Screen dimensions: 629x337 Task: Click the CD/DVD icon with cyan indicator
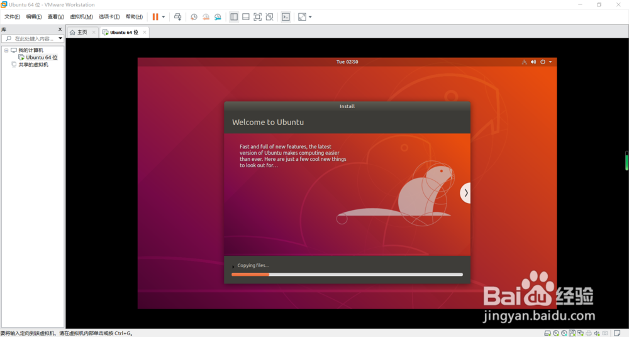click(x=564, y=333)
